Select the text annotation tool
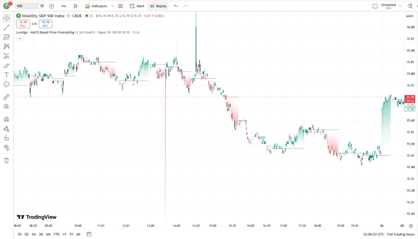The height and width of the screenshot is (239, 418). pos(7,75)
